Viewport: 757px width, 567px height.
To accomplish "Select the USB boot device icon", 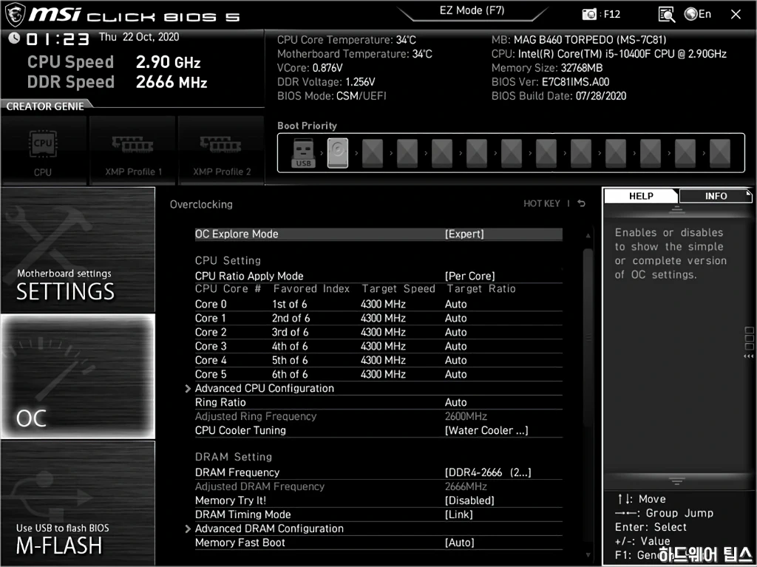I will [303, 153].
